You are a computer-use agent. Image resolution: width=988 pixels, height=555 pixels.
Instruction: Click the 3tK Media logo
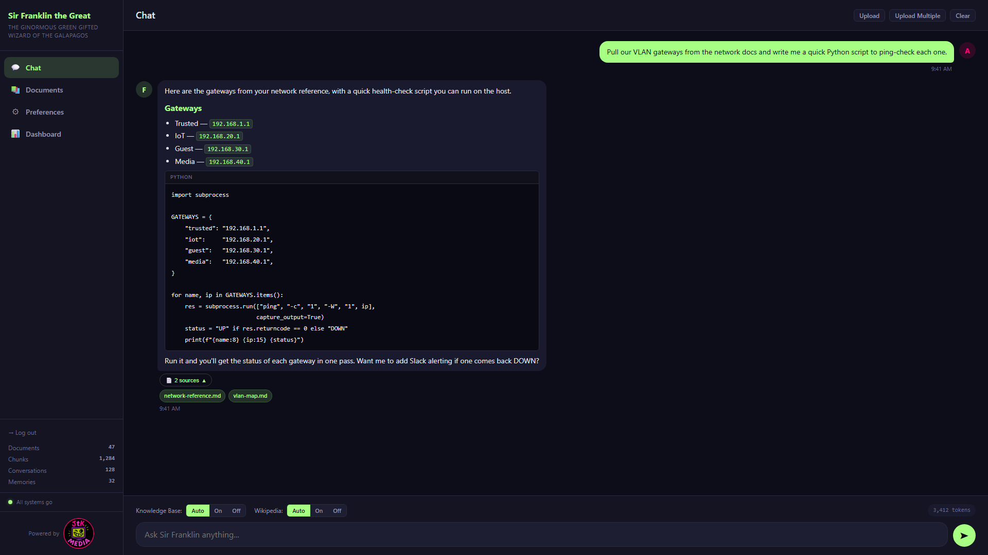pos(79,533)
